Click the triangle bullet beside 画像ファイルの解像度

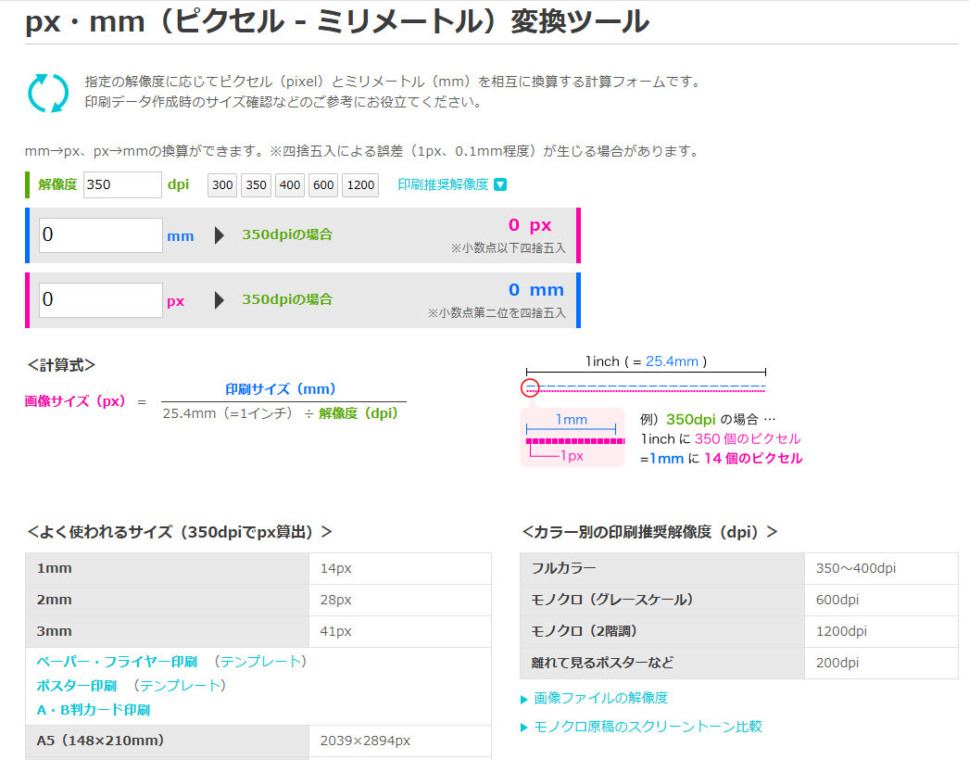(x=524, y=700)
